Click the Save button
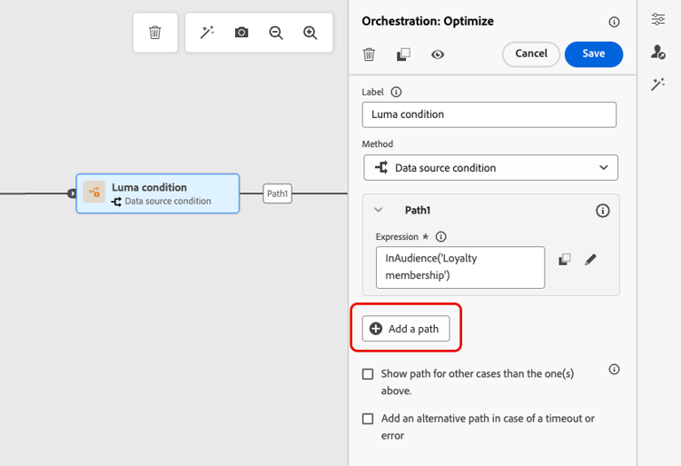 (x=593, y=54)
